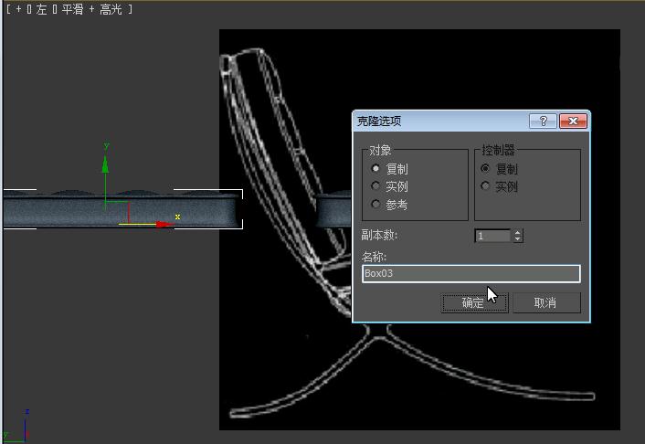Open the 平滑 + 高光 shading menu
The height and width of the screenshot is (444, 645).
91,9
